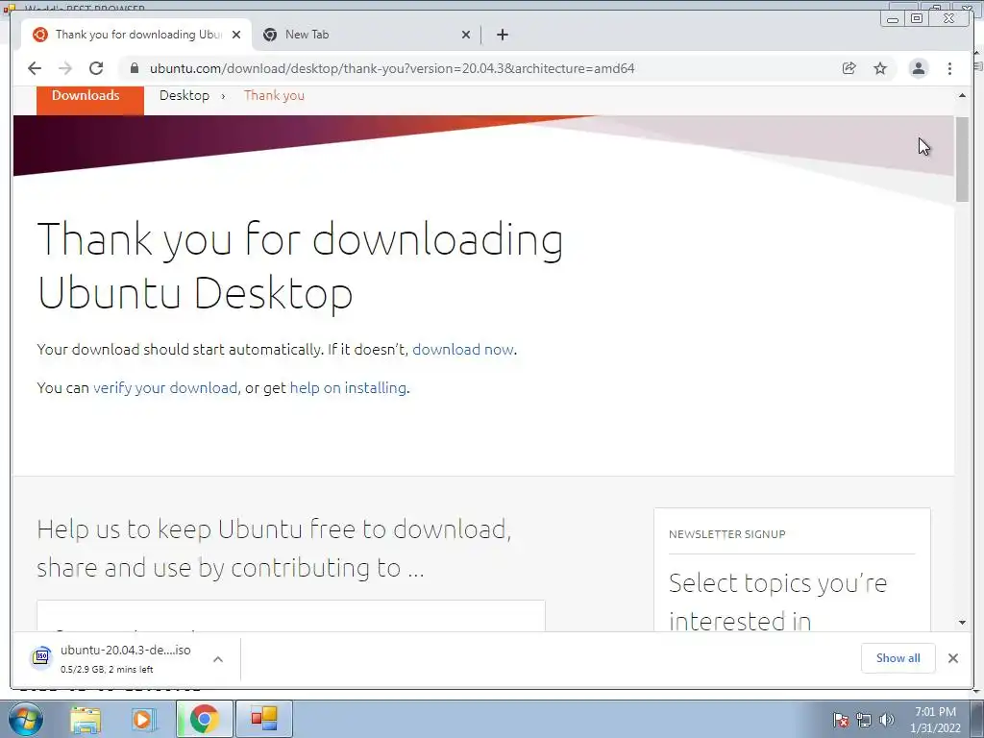Click the download progress text 0.5/2.9 GB
This screenshot has height=738, width=984.
[x=107, y=670]
